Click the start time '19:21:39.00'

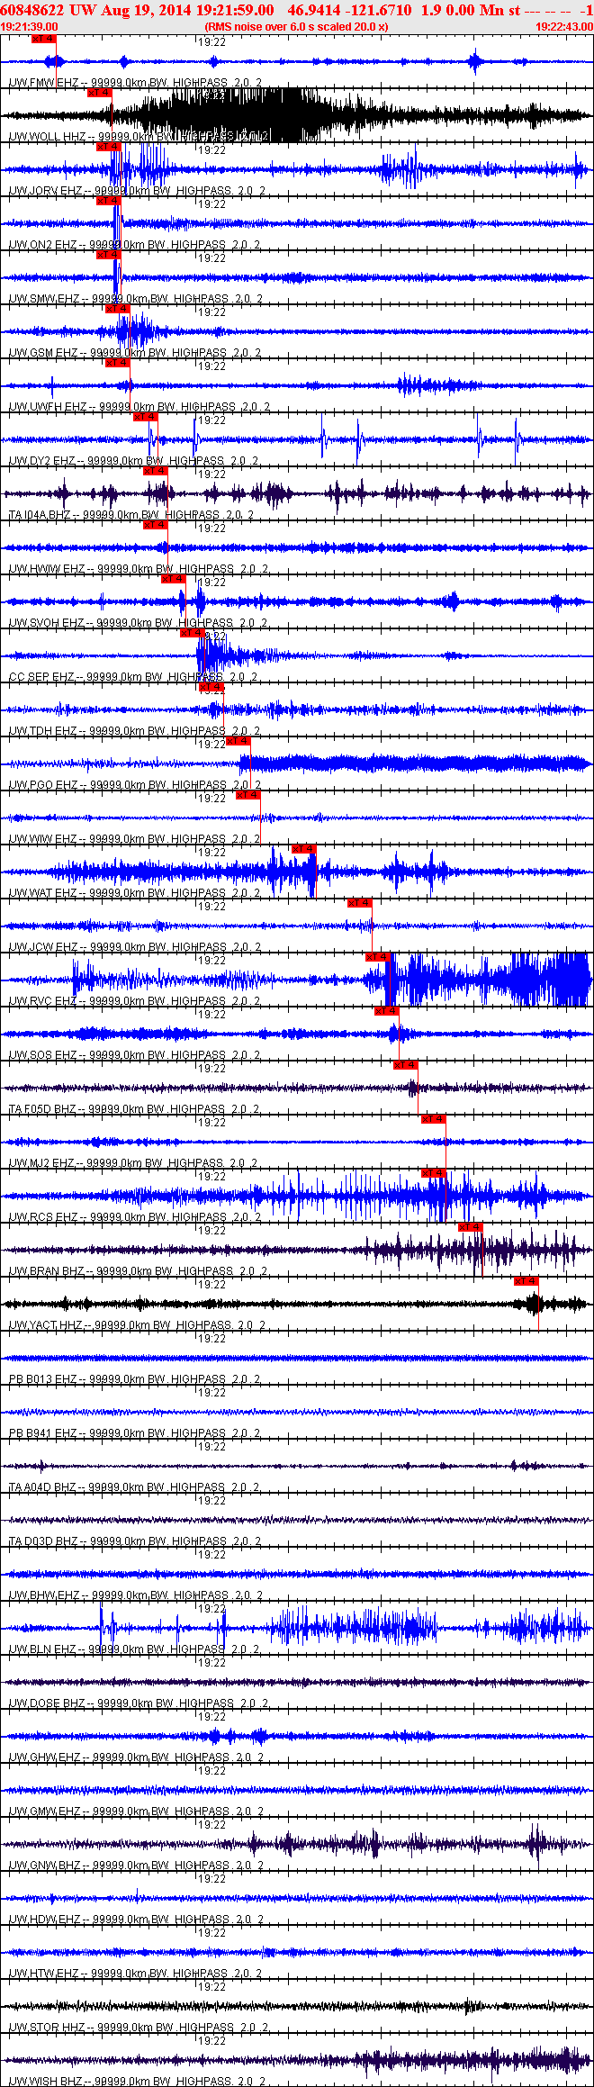(x=30, y=27)
